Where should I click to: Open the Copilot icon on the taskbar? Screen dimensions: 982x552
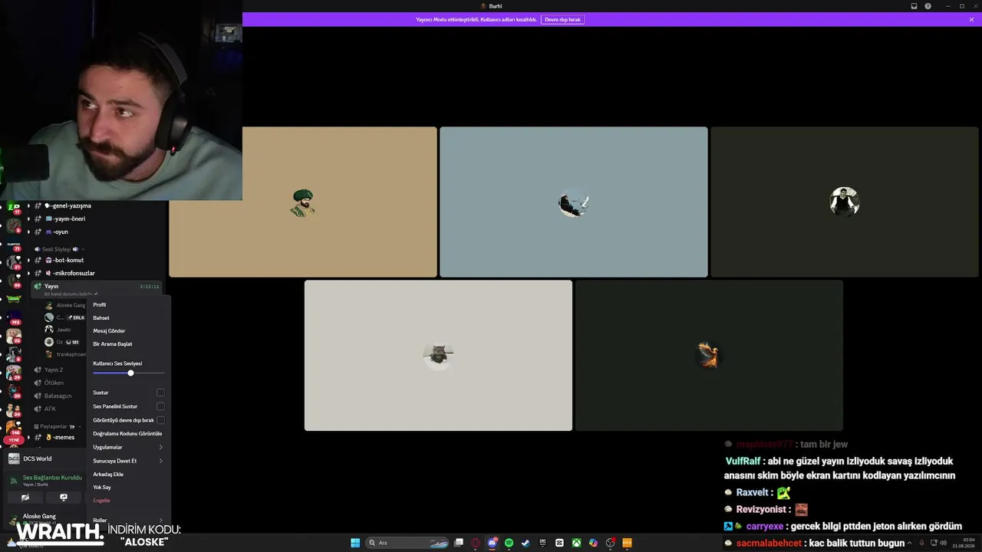(593, 543)
